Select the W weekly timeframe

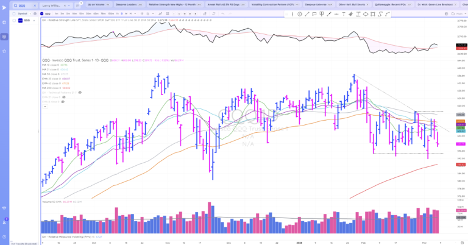tap(126, 14)
